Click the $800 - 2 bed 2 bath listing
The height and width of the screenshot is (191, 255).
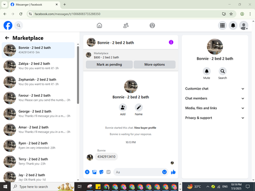106,58
